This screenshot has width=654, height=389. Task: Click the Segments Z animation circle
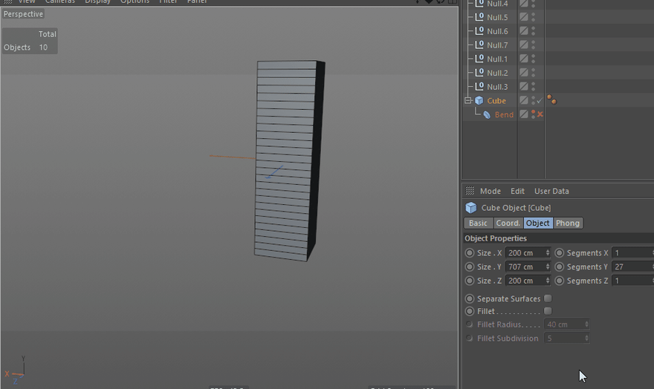(x=560, y=281)
